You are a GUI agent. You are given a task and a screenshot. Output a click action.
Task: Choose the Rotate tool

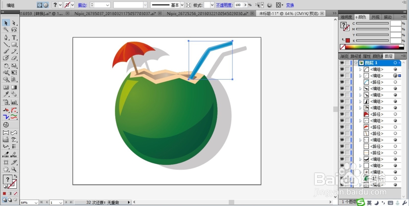6,66
